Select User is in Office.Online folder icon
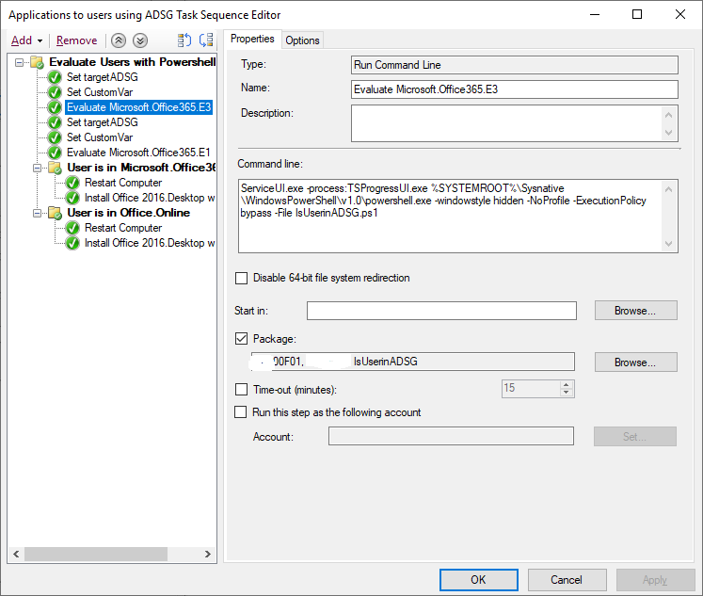 pos(55,213)
